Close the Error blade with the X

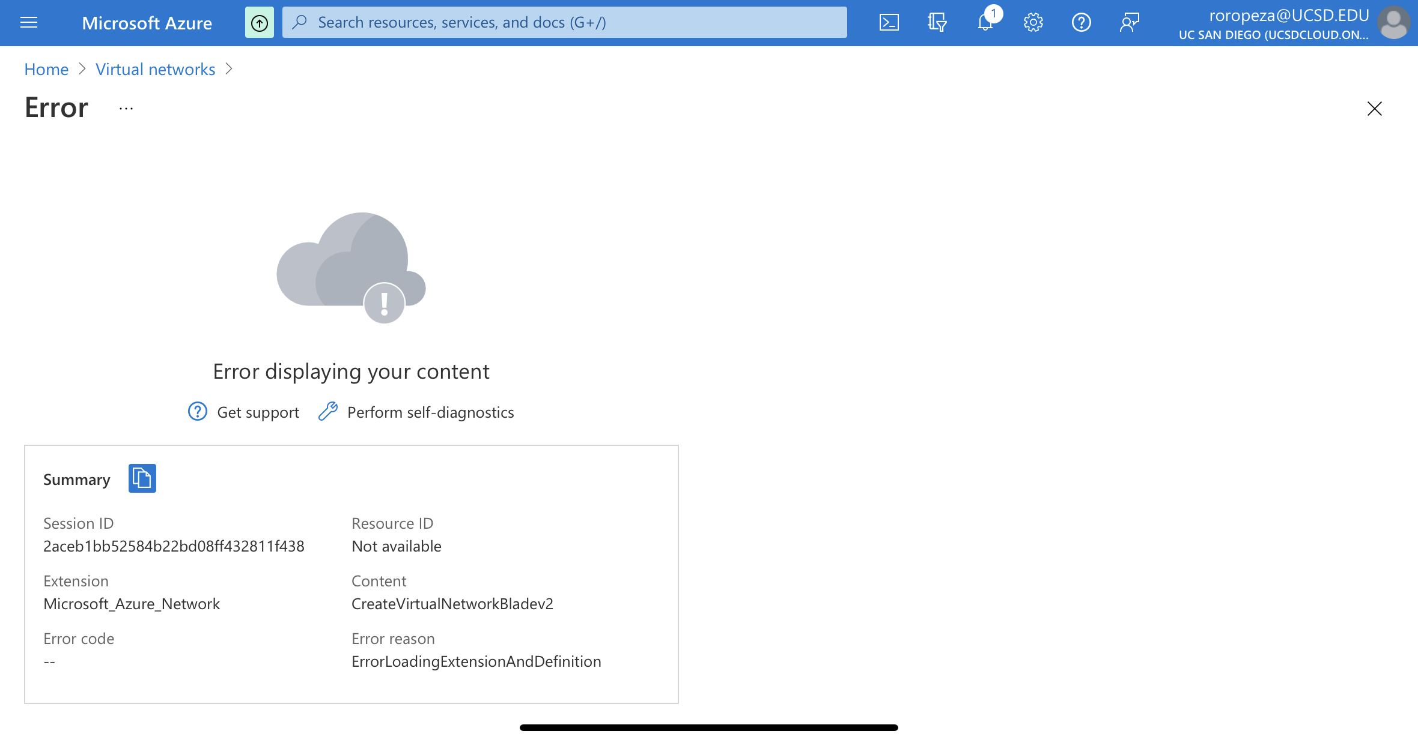(x=1375, y=109)
